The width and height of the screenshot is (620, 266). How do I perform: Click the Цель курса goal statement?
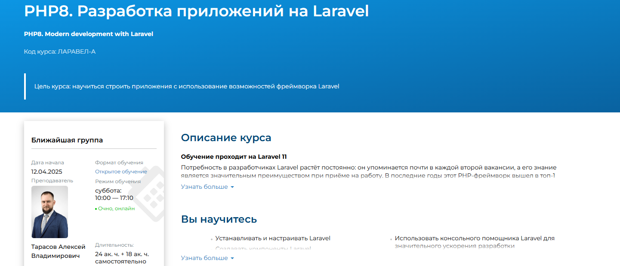pos(187,86)
